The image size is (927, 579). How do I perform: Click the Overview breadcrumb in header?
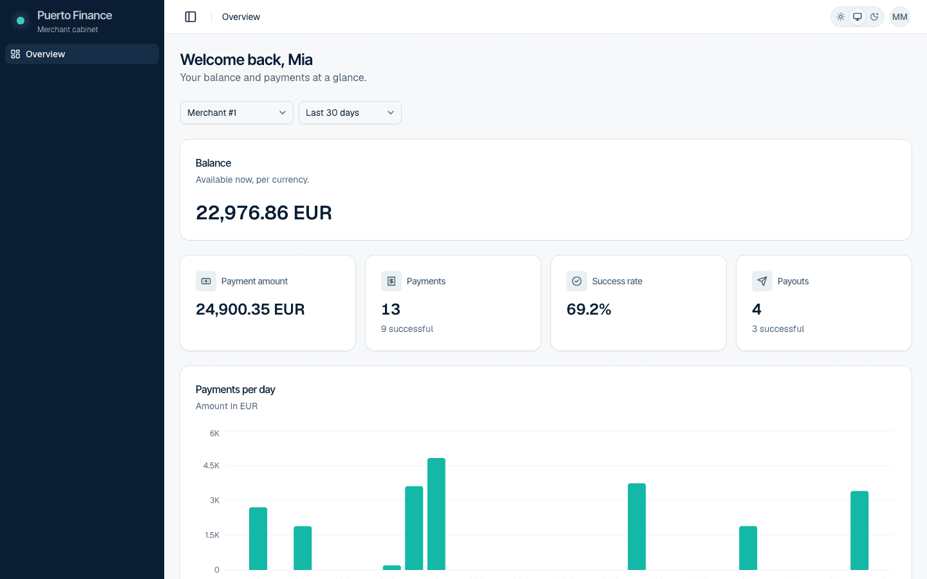[x=241, y=17]
